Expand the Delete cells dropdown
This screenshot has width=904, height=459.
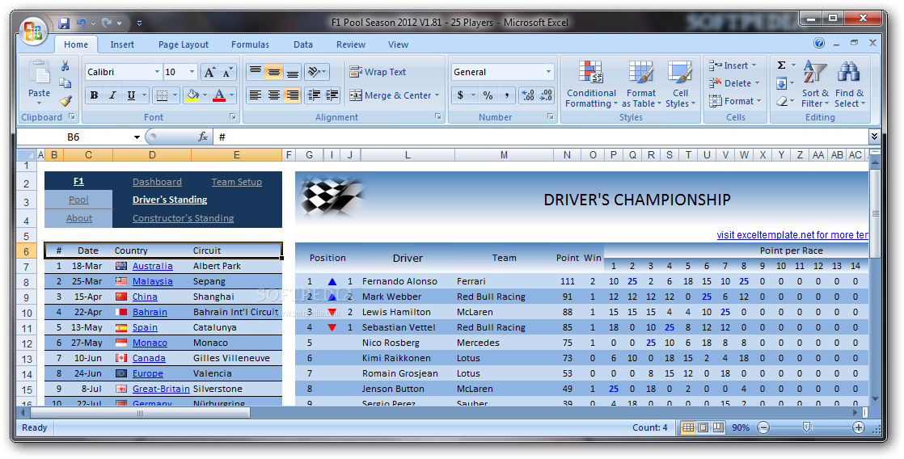click(757, 83)
